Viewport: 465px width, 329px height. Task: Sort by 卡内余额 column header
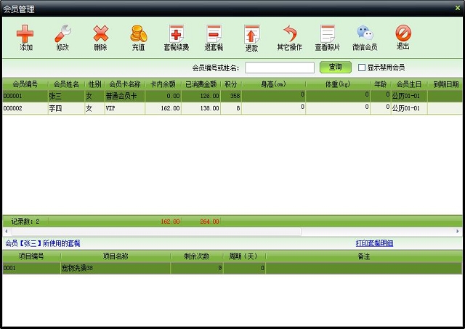click(x=163, y=84)
